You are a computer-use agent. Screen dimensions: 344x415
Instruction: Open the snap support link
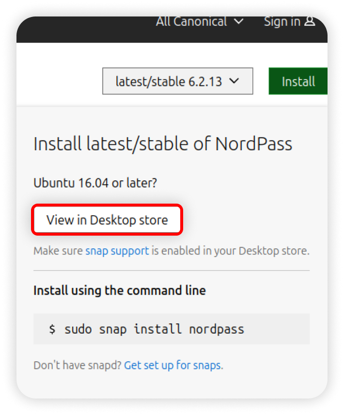tap(117, 251)
